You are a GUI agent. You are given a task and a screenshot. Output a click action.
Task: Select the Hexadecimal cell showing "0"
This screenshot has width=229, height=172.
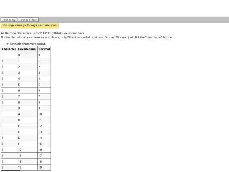pyautogui.click(x=27, y=55)
